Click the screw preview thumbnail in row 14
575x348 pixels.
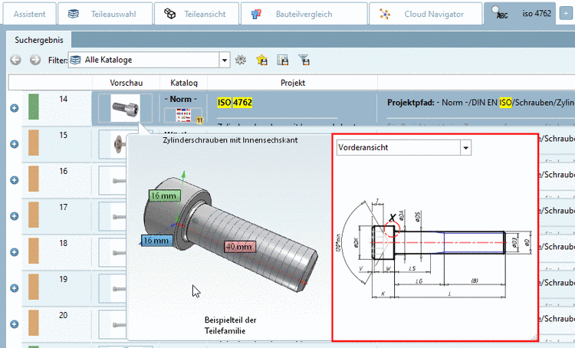pyautogui.click(x=126, y=108)
